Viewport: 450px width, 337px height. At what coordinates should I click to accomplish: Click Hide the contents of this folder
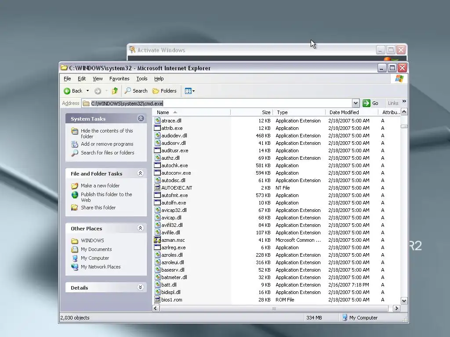click(107, 133)
